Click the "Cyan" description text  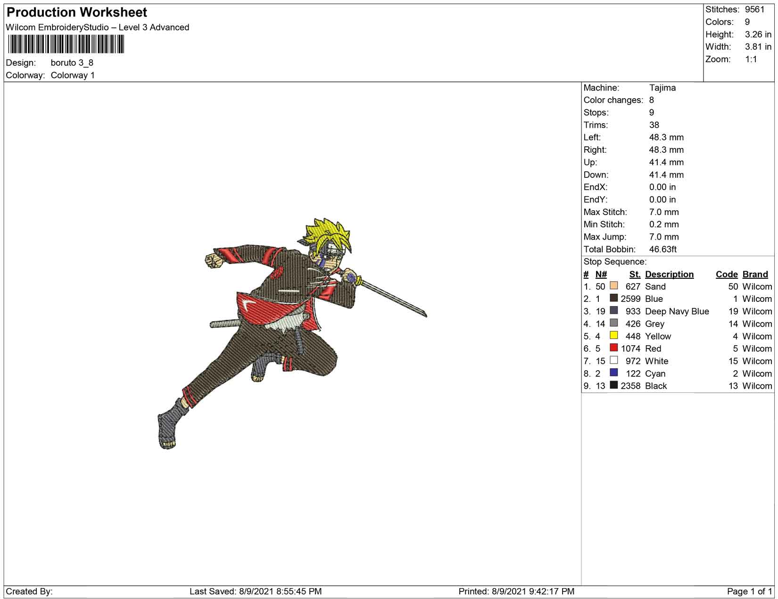point(655,374)
